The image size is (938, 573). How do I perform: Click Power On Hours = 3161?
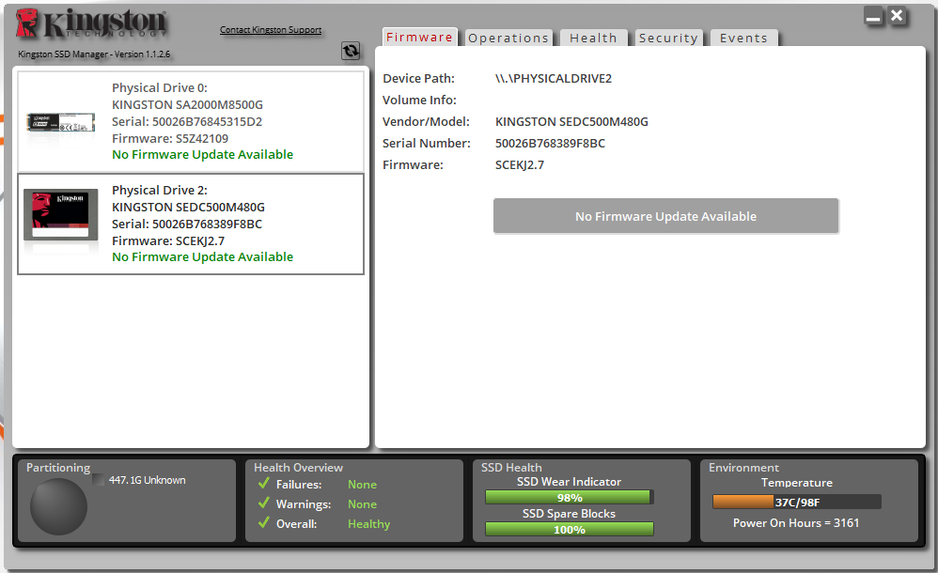(x=796, y=523)
